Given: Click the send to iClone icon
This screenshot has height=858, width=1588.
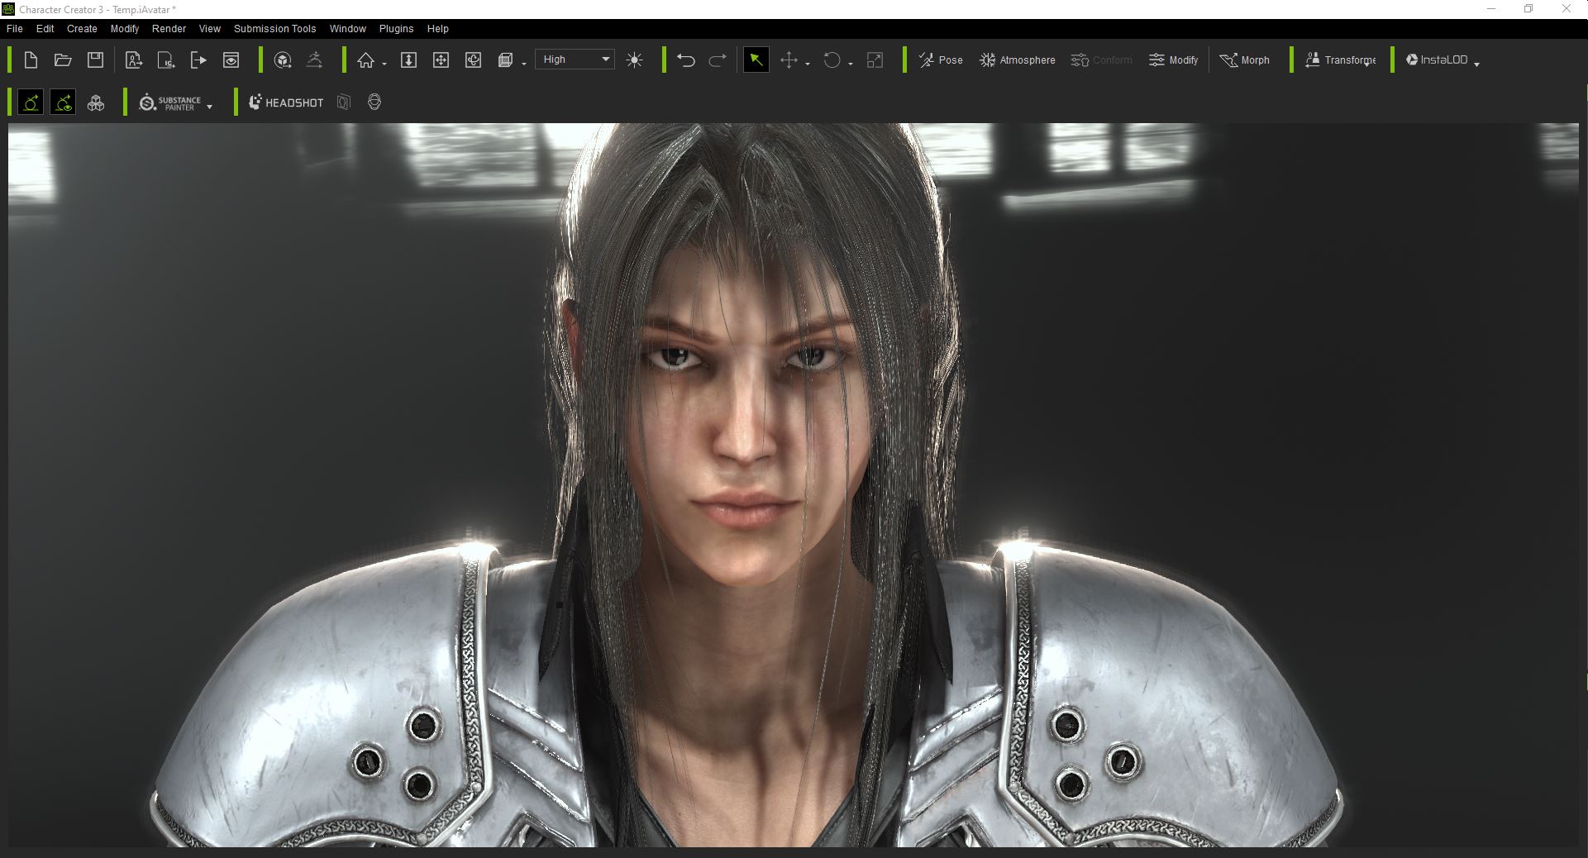Looking at the screenshot, I should pos(166,60).
